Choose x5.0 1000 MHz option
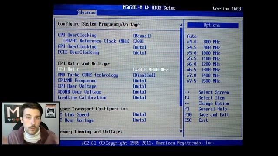The width and height of the screenshot is (278, 156). coord(203,53)
